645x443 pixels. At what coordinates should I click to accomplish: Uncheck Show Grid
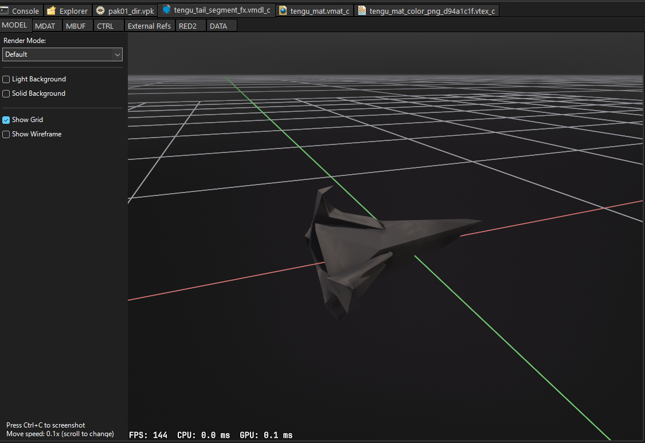point(6,120)
